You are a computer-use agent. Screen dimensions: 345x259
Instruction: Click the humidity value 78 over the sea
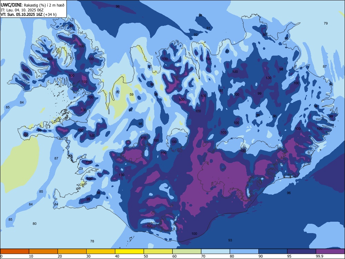point(92,241)
